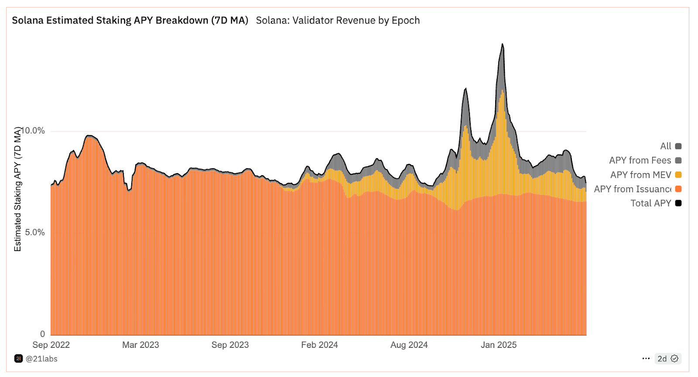Click the 10.0% y-axis label
Screen dimensions: 698x377
coord(33,131)
